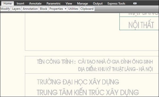159x97 pixels.
Task: Expand the Modify panel
Action: (x=5, y=9)
